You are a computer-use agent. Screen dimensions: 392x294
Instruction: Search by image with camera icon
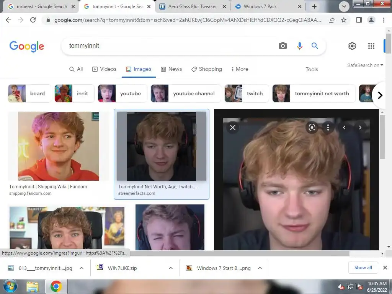click(283, 46)
